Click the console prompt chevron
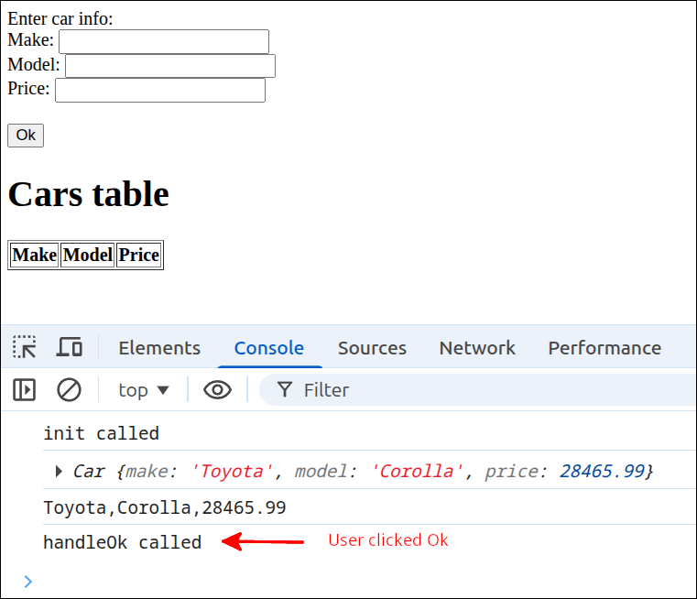Image resolution: width=697 pixels, height=599 pixels. pyautogui.click(x=28, y=581)
